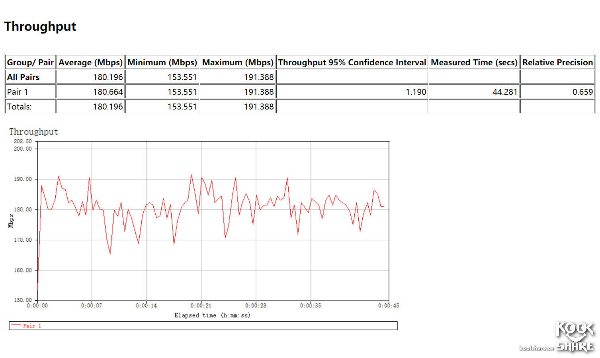Click the KoolShare logo watermark
The image size is (600, 358).
click(x=575, y=337)
